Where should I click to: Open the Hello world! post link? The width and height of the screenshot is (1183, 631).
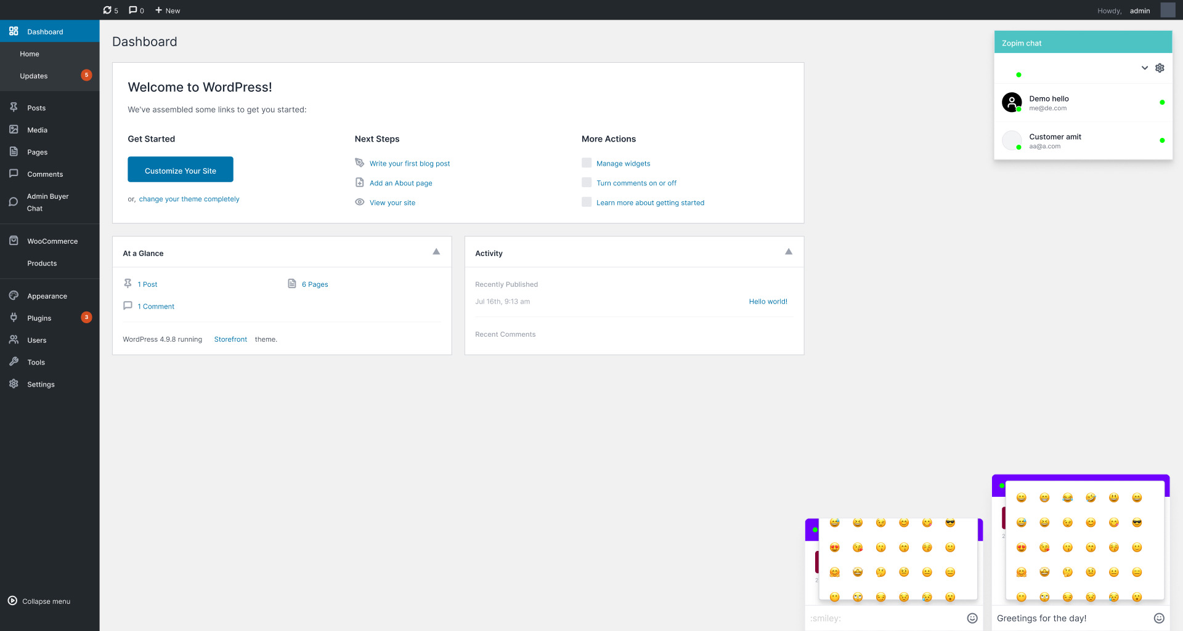point(768,301)
